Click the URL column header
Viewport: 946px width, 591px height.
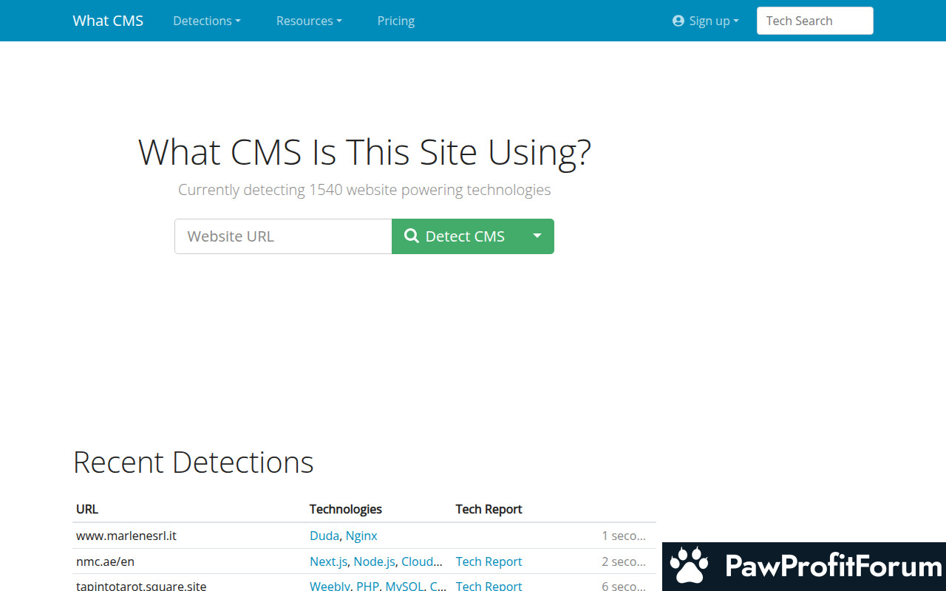87,509
